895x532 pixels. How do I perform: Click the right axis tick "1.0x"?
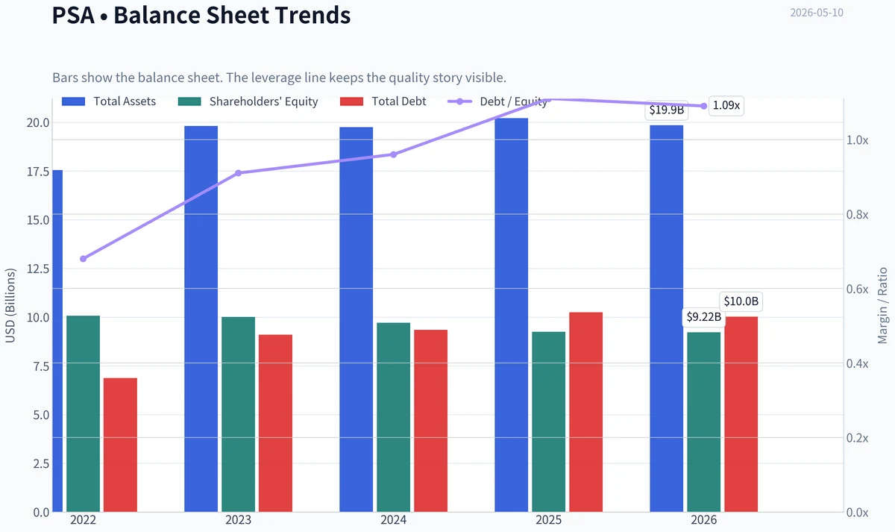[x=857, y=140]
